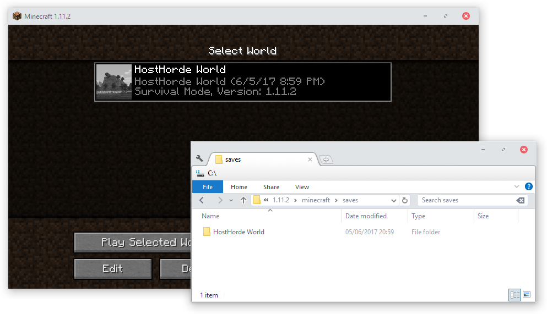
Task: Expand chevron after 1.11.2 breadcrumb
Action: click(295, 201)
